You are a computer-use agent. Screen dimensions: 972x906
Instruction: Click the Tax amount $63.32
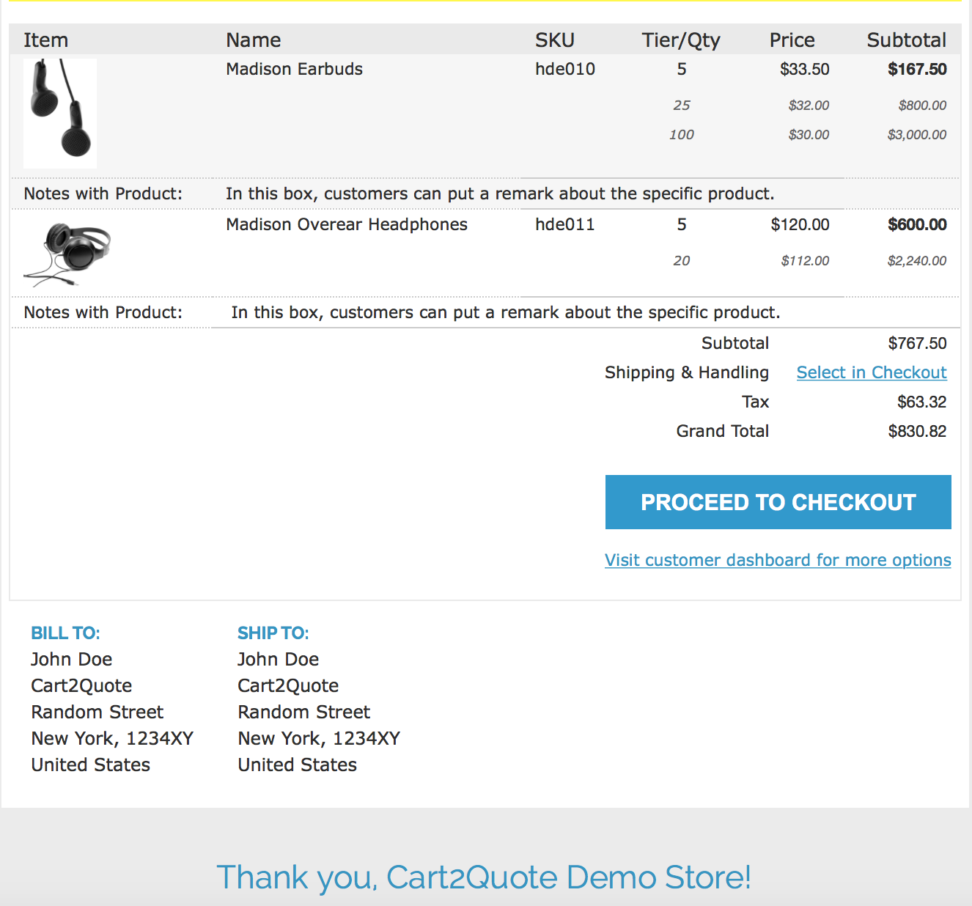click(921, 402)
